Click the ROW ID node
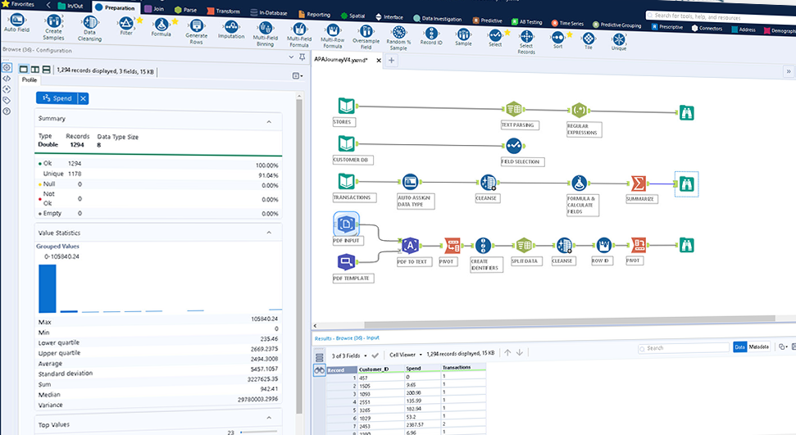Screen dimensions: 796x435 tap(603, 245)
